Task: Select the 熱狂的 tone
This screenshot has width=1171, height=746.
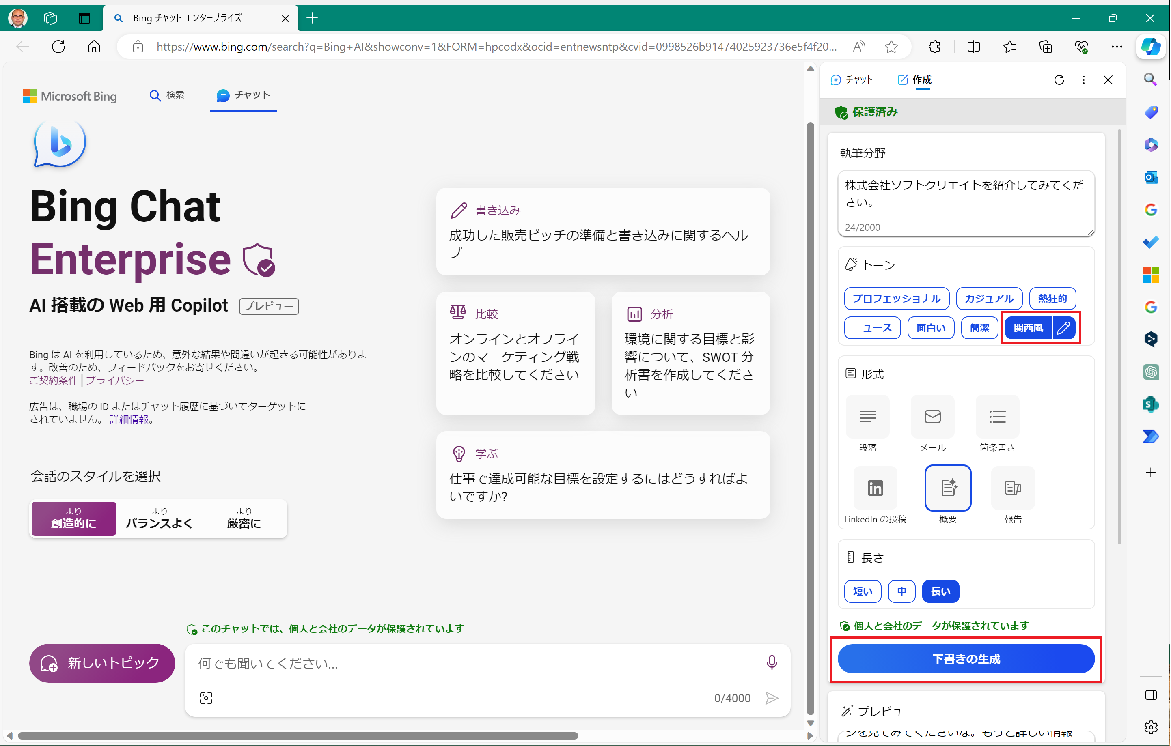Action: coord(1052,299)
